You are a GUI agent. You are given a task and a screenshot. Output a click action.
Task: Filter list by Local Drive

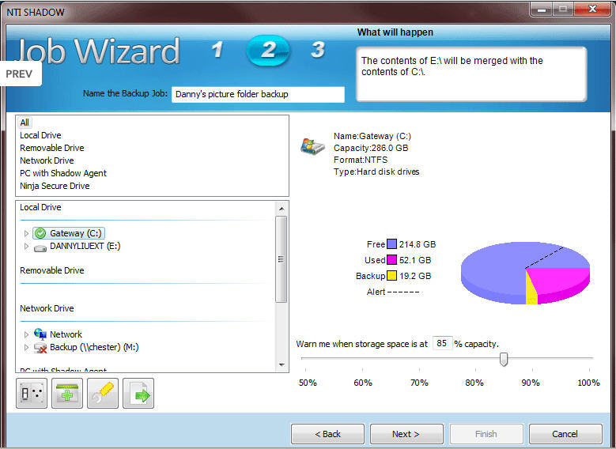click(x=40, y=135)
